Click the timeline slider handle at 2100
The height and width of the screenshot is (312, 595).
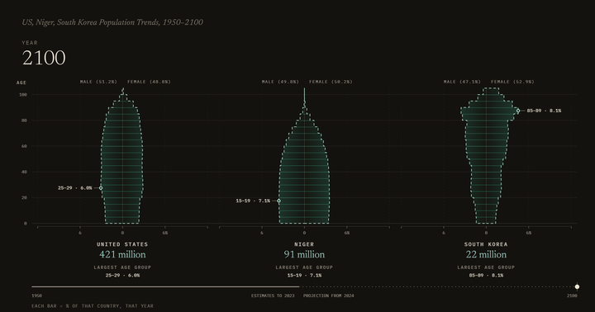point(577,286)
